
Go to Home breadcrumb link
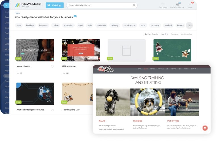[x=17, y=13]
